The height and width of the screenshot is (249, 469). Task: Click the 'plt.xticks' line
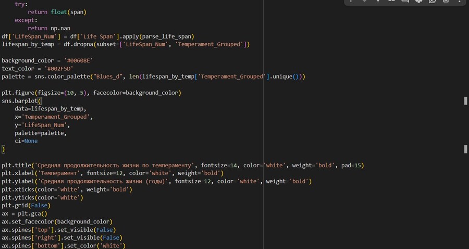coord(67,190)
